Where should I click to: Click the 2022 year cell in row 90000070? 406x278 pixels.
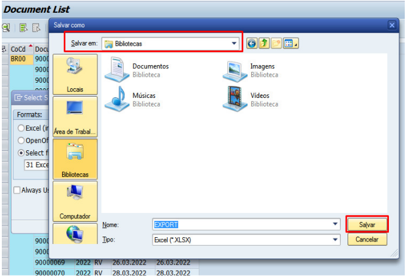[84, 273]
